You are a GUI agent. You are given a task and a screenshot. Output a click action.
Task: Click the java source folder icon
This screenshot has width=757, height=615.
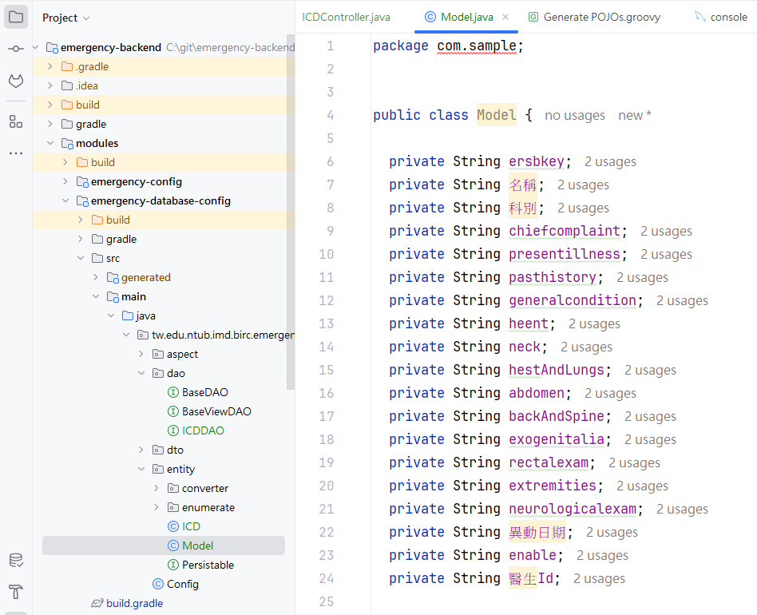(x=128, y=315)
